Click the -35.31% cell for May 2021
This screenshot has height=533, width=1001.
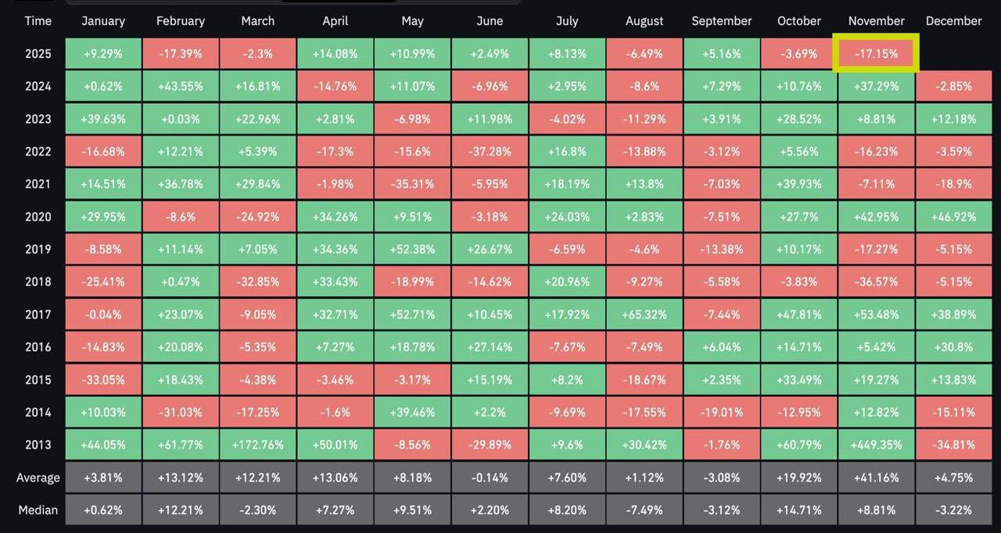point(412,184)
